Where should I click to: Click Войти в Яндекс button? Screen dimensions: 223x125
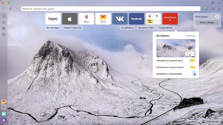(207, 23)
